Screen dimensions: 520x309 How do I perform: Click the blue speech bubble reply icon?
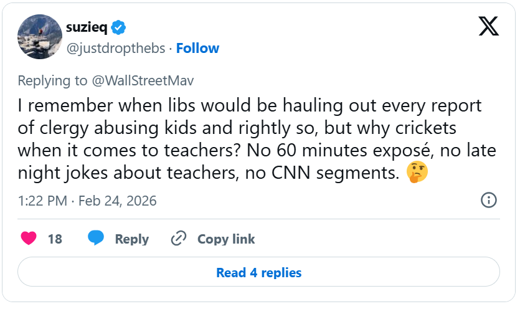(x=96, y=239)
